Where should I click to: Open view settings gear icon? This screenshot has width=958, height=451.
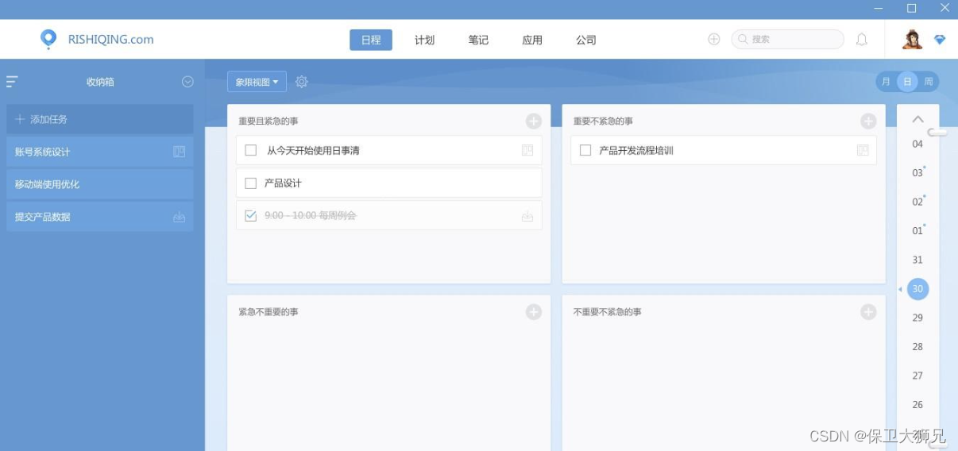302,82
